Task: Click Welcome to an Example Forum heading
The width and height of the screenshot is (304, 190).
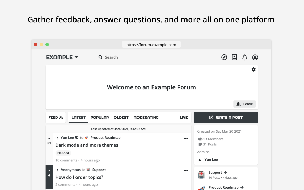Action: [x=151, y=87]
